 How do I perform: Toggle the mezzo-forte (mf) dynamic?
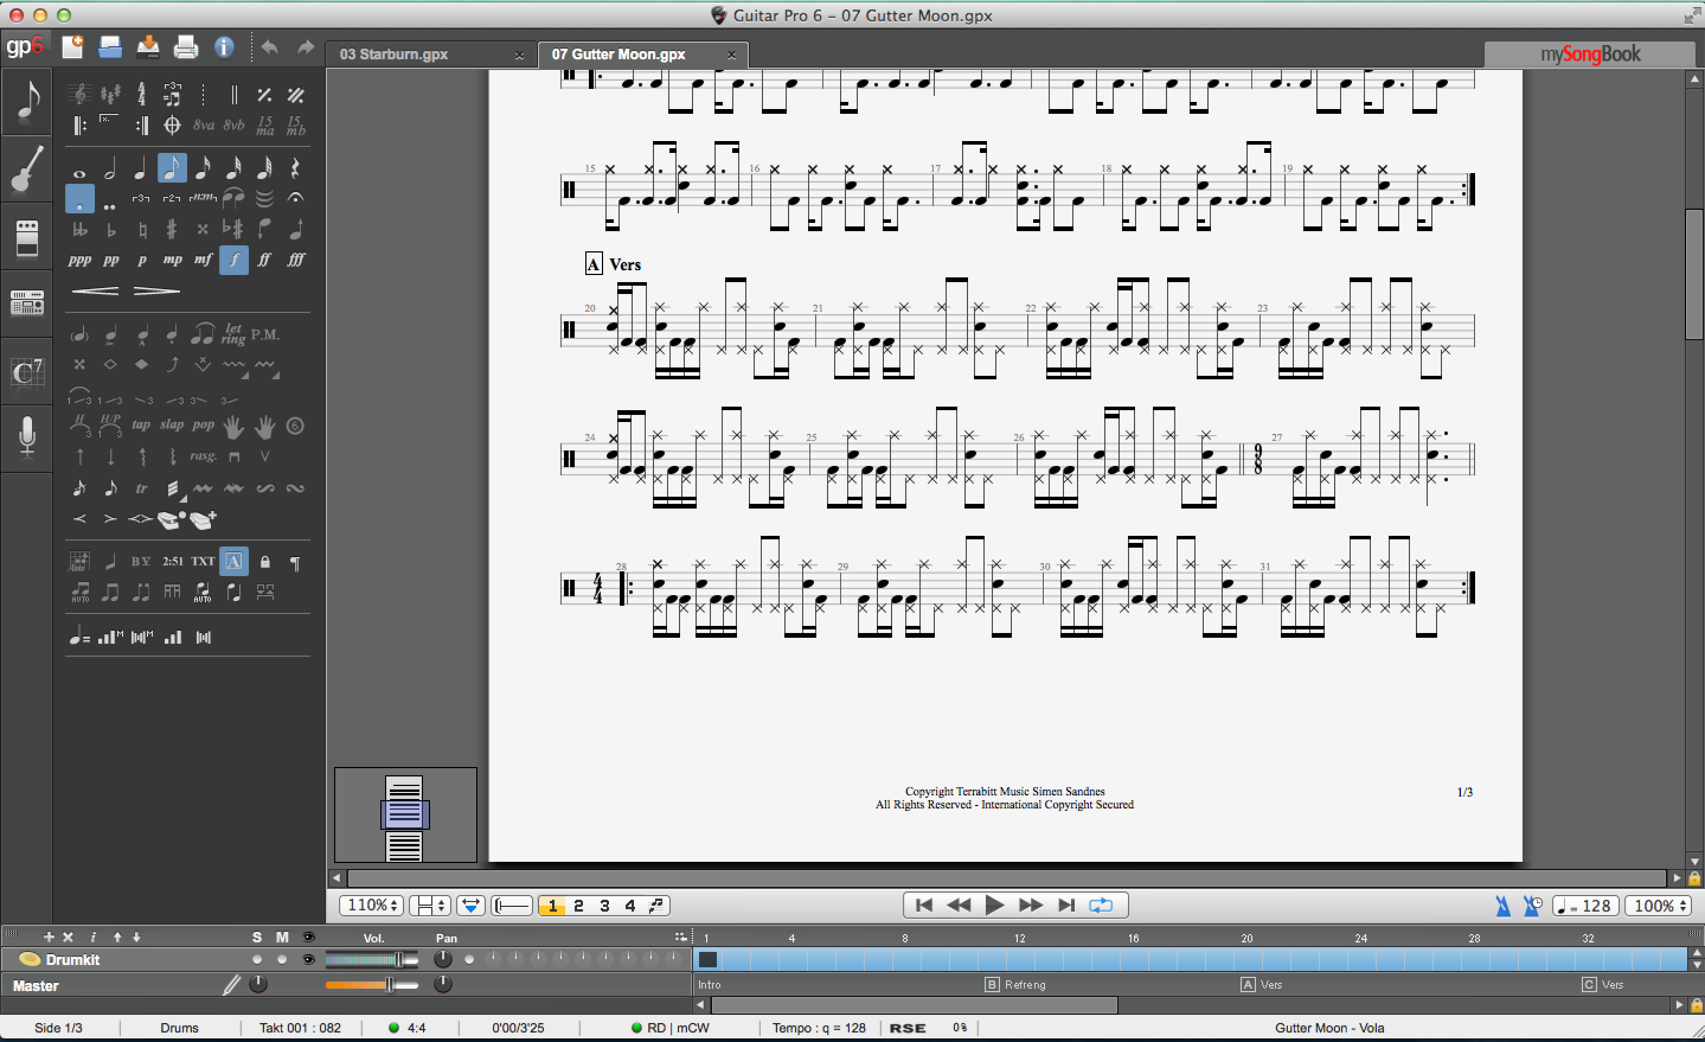pos(203,260)
